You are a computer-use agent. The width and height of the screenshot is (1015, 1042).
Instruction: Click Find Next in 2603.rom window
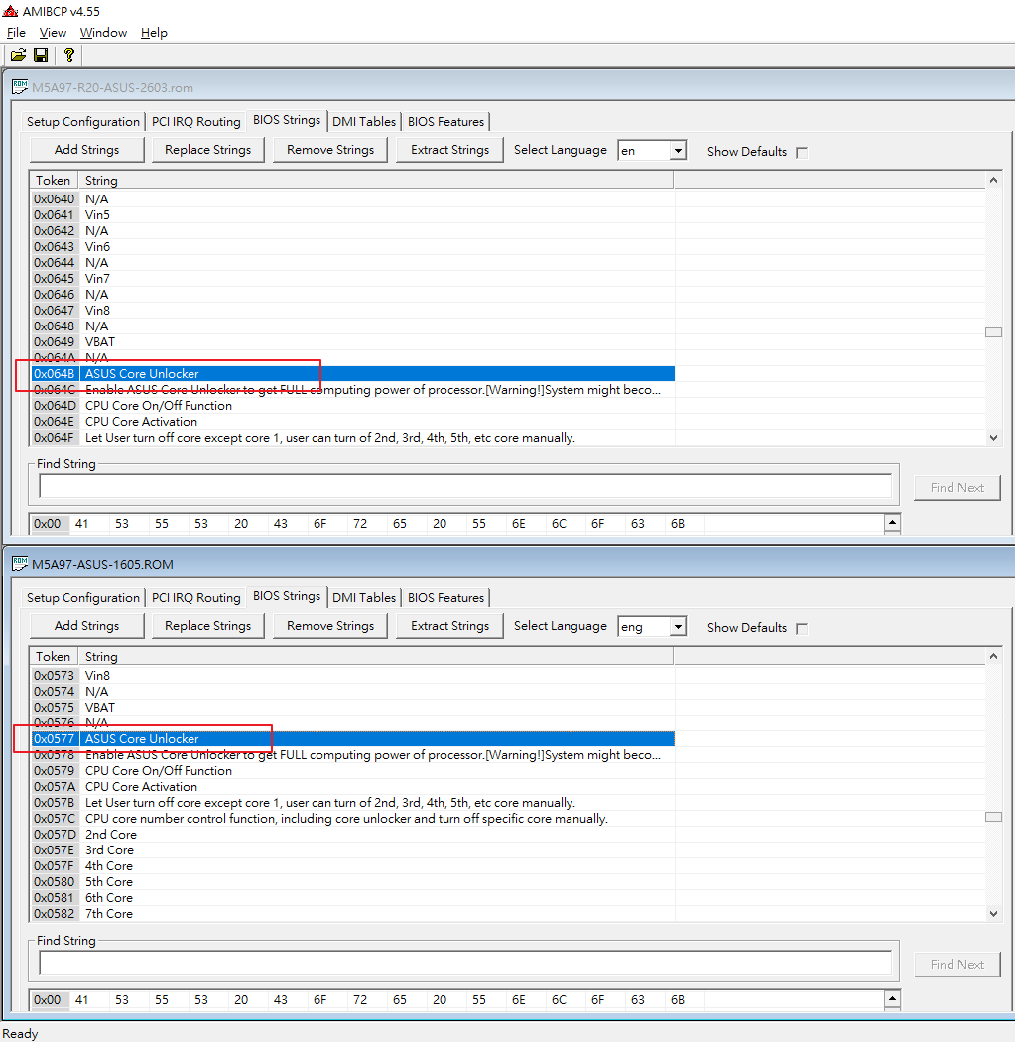point(957,488)
